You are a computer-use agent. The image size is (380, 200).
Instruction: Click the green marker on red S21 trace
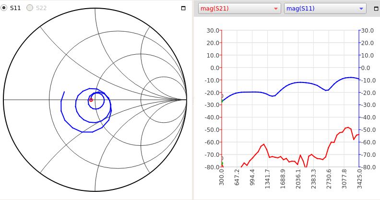click(222, 164)
